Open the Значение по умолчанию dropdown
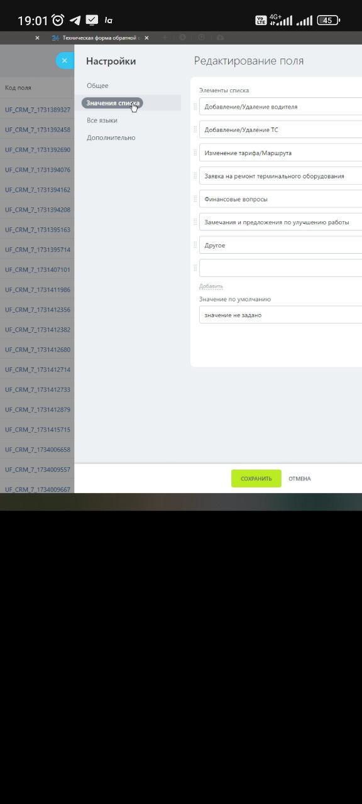Image resolution: width=362 pixels, height=804 pixels. [280, 315]
